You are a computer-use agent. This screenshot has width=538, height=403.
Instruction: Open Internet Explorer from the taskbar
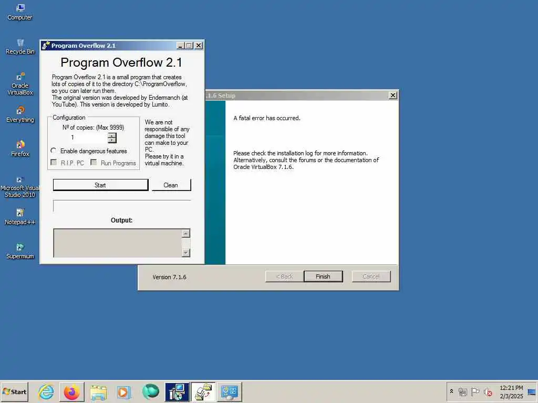[46, 391]
